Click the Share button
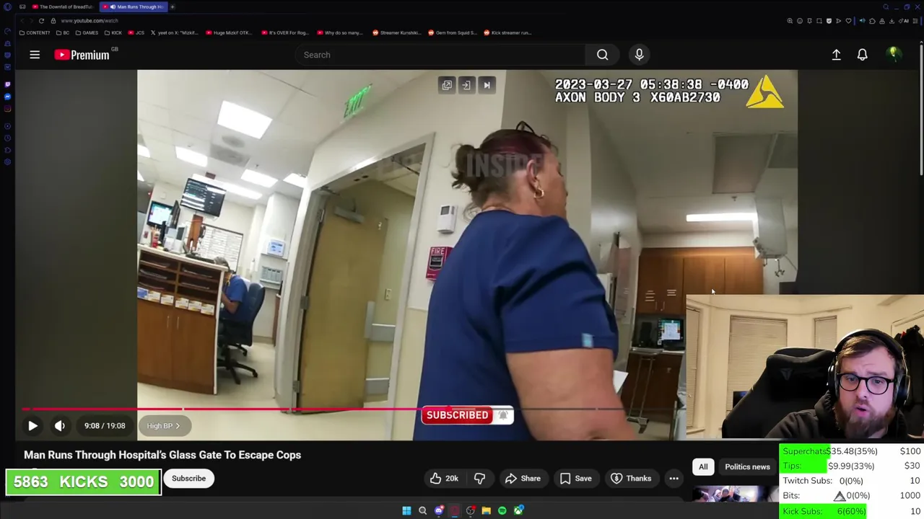 [x=523, y=479]
